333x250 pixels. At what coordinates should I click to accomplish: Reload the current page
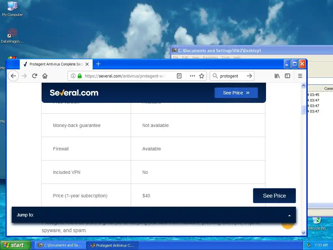(x=34, y=76)
